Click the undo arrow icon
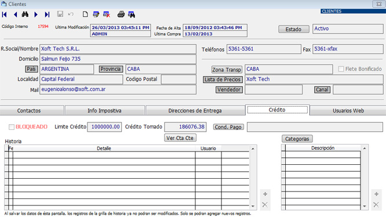The image size is (386, 217). click(71, 14)
